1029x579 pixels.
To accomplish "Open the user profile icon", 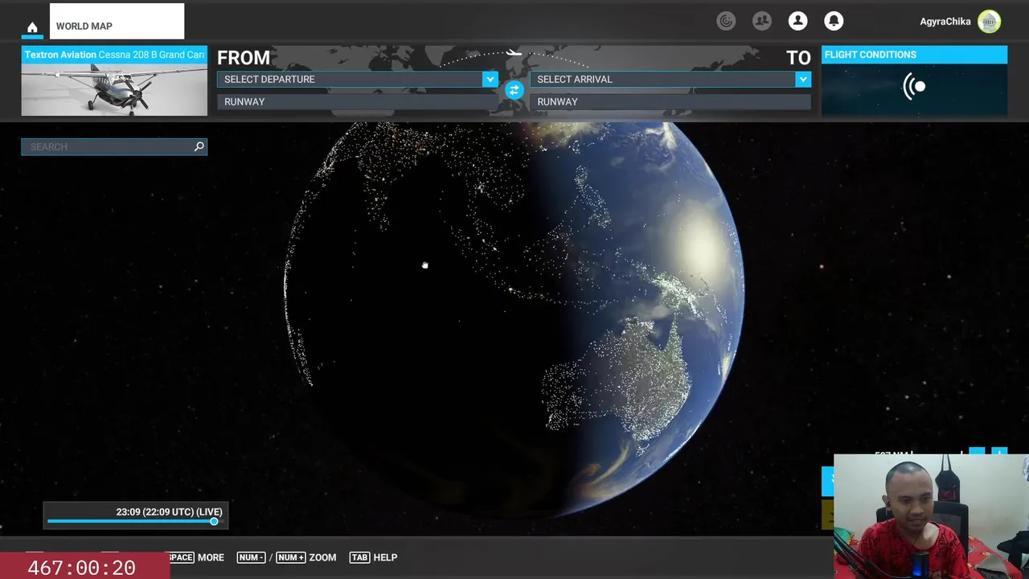I will click(797, 21).
